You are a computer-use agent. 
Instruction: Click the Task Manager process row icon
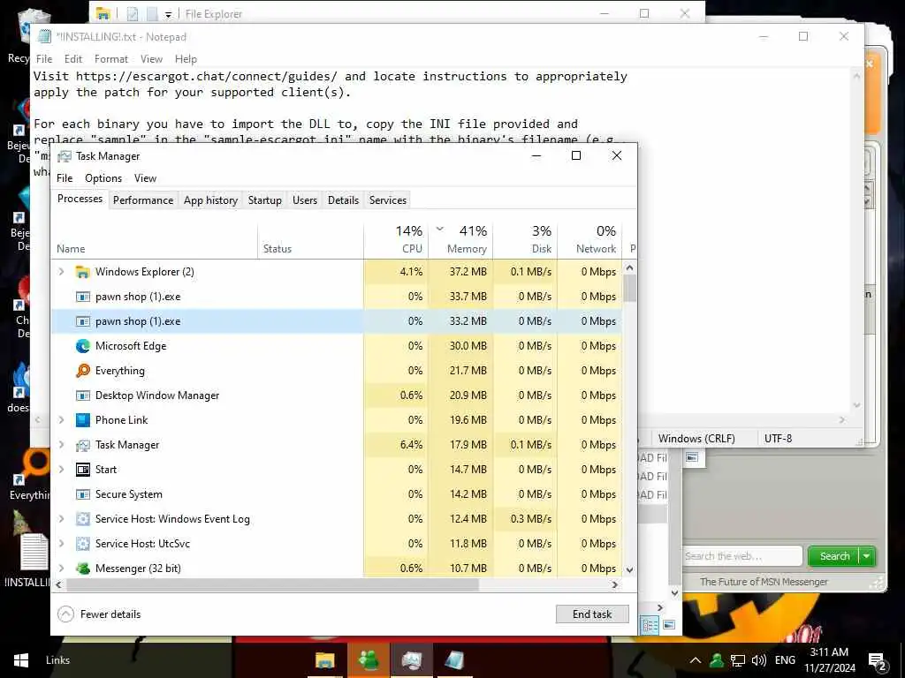[83, 445]
